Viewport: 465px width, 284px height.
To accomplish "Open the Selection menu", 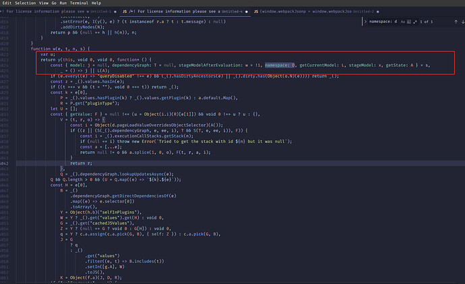I will pos(25,3).
